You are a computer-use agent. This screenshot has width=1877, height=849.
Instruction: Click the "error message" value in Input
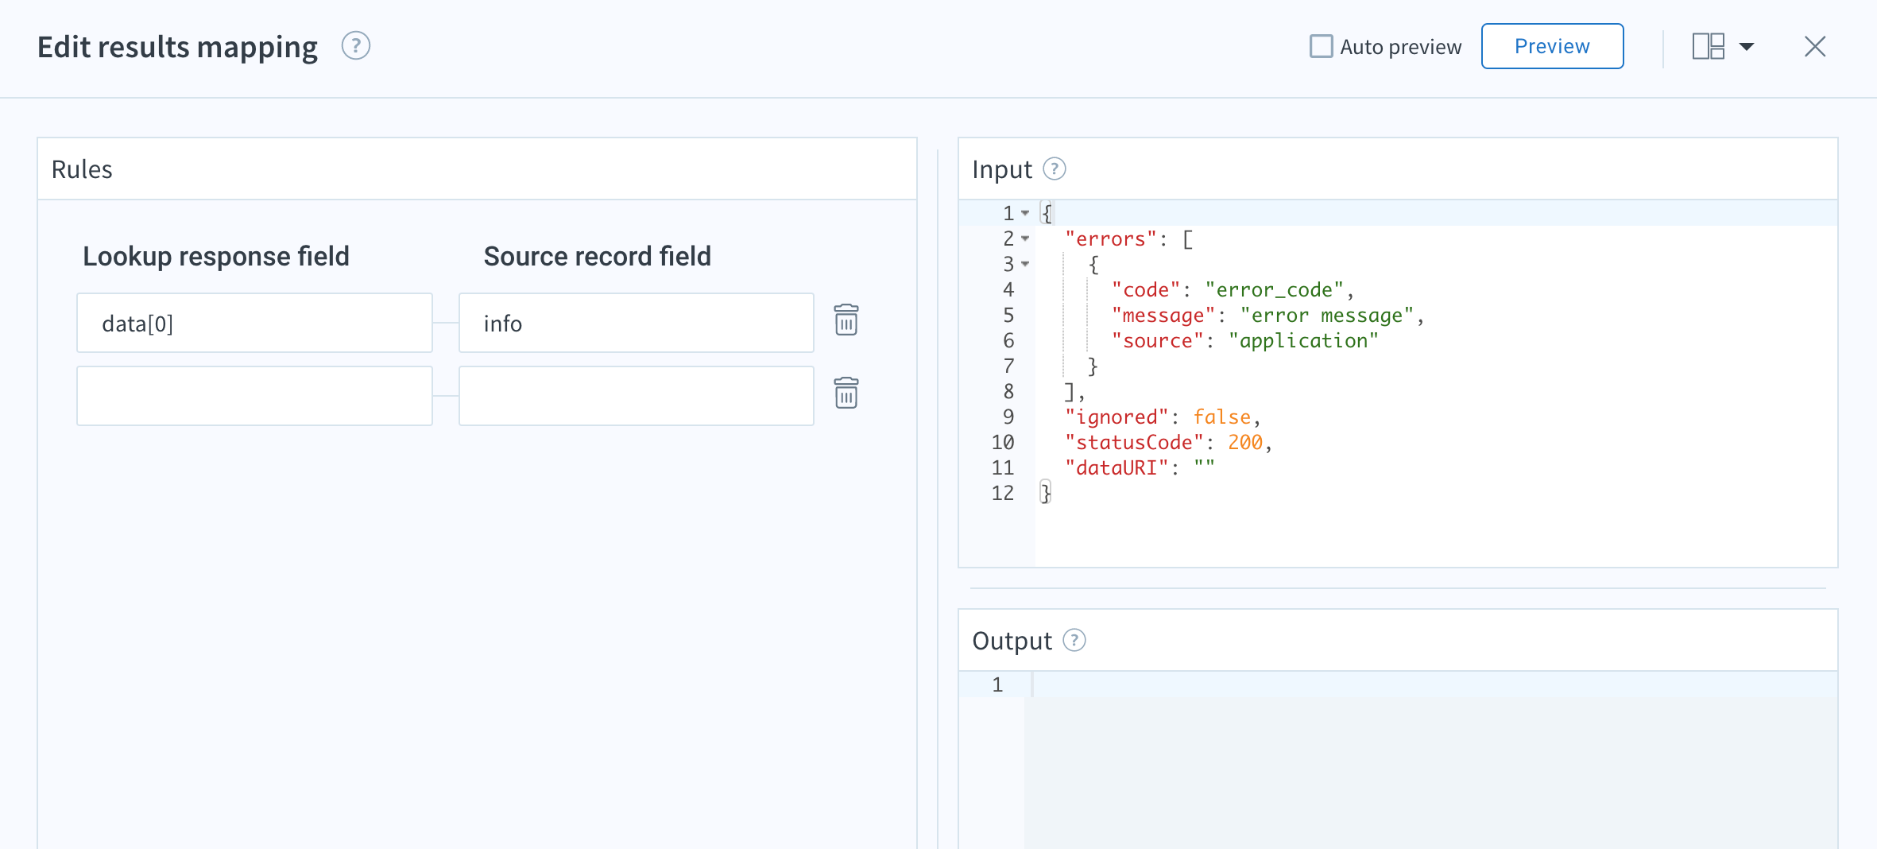point(1326,315)
